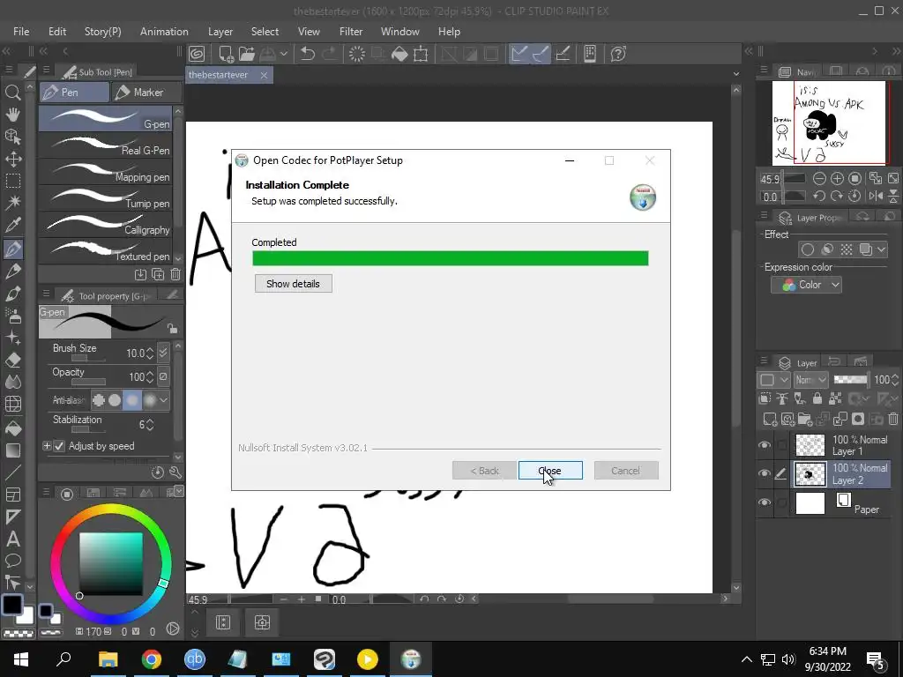
Task: Click the layer opacity slider in Layer panel
Action: (x=851, y=379)
